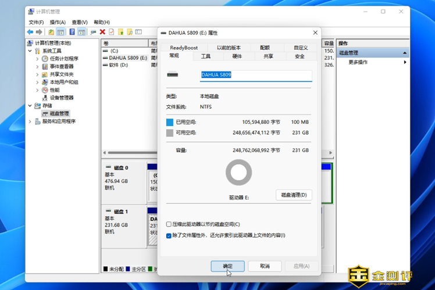Open Task Scheduler (任务计划程序) node
Viewport: 435px width, 290px height.
pyautogui.click(x=63, y=59)
